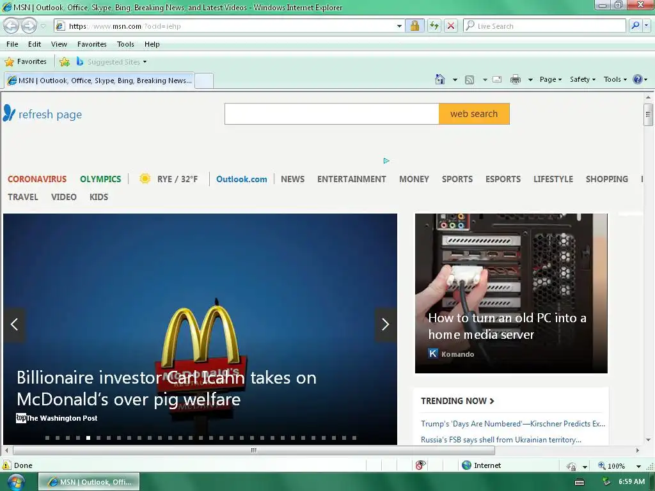This screenshot has height=491, width=655.
Task: Open the CORONAVIRUS section link
Action: [37, 179]
